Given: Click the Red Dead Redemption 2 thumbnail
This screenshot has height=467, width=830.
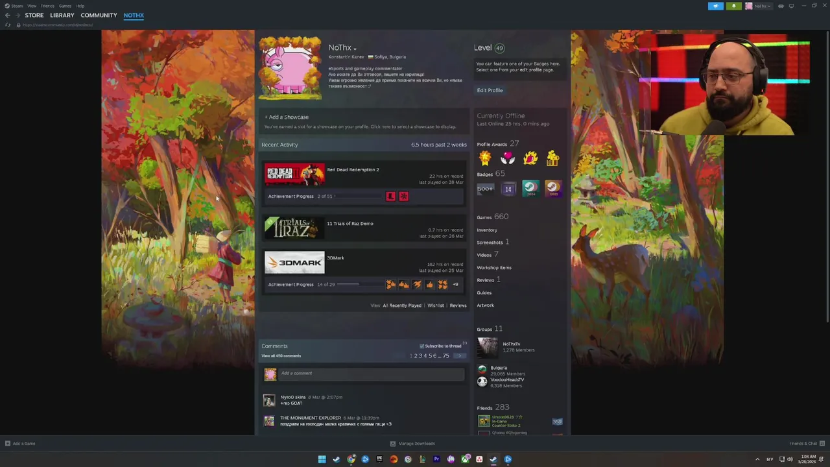Looking at the screenshot, I should (294, 174).
